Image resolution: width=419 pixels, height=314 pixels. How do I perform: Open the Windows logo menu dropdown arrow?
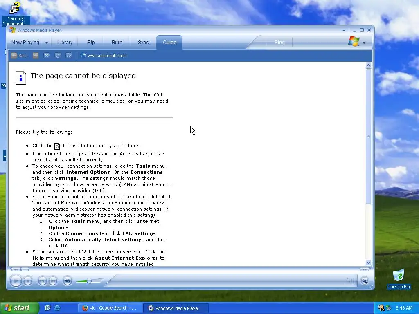point(364,43)
